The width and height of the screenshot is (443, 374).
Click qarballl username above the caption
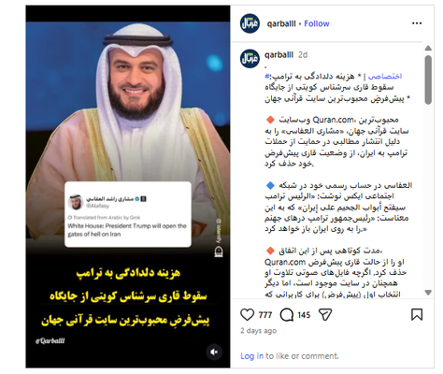pyautogui.click(x=279, y=55)
